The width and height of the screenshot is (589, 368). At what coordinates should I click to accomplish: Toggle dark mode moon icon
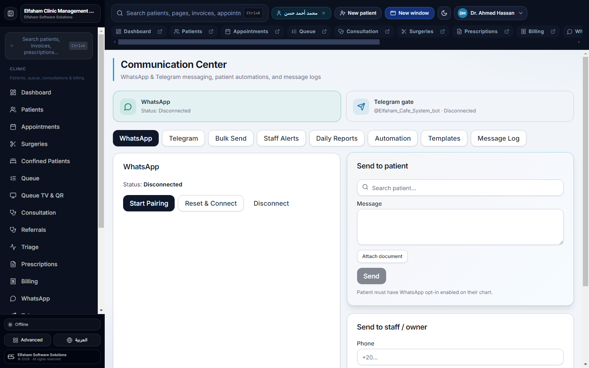tap(444, 13)
